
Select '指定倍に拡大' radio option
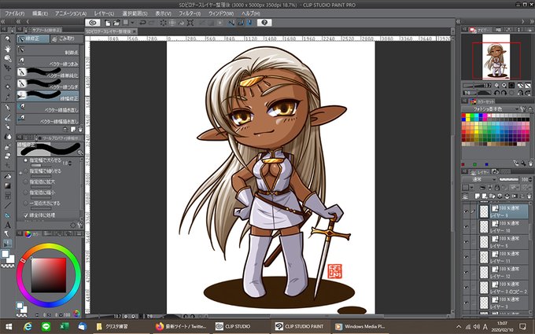[26, 182]
